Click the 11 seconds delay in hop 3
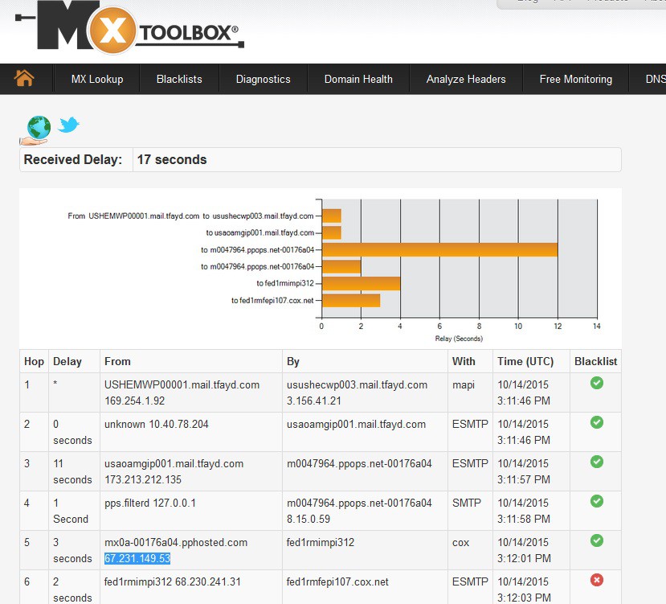The height and width of the screenshot is (604, 666). pyautogui.click(x=72, y=471)
